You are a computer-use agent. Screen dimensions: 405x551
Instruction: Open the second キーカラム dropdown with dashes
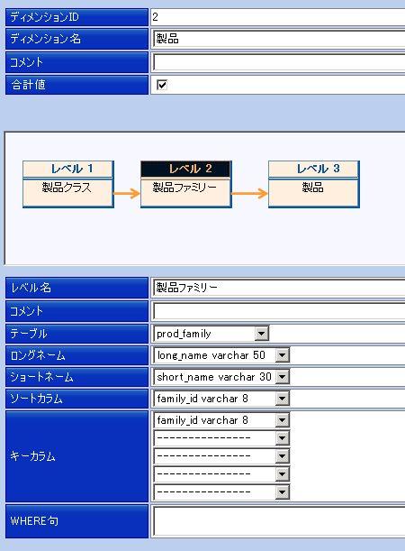pyautogui.click(x=221, y=438)
